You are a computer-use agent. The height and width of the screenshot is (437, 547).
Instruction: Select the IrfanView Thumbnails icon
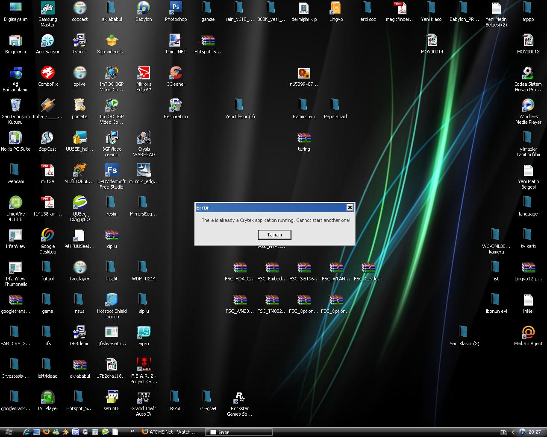pyautogui.click(x=15, y=274)
